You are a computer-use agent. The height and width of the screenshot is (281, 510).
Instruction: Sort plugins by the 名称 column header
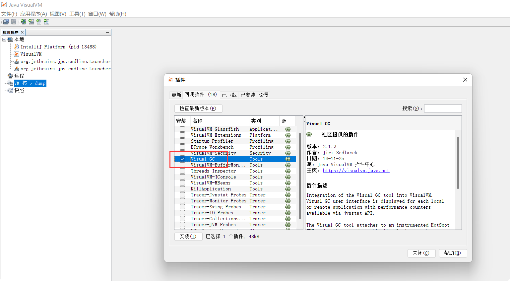[220, 121]
